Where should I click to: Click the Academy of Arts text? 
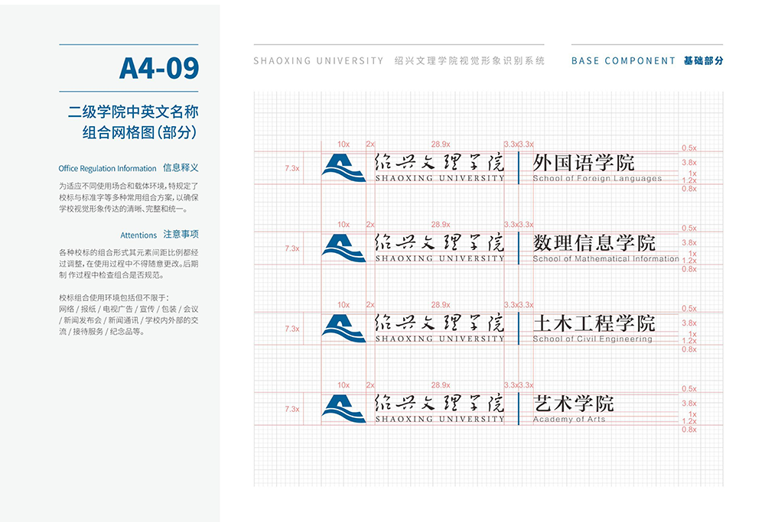[568, 419]
